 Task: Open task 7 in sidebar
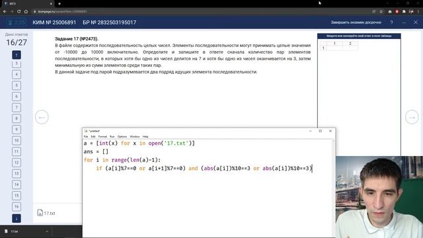17,108
